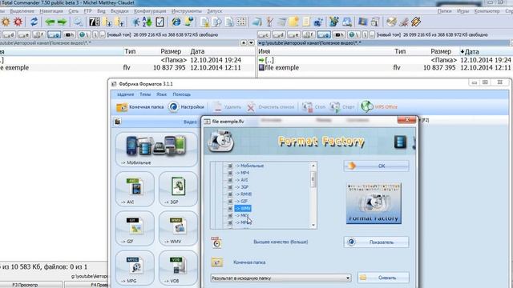The height and width of the screenshot is (288, 513).
Task: Open the Выделение menu in Total Commander
Action: tap(22, 11)
